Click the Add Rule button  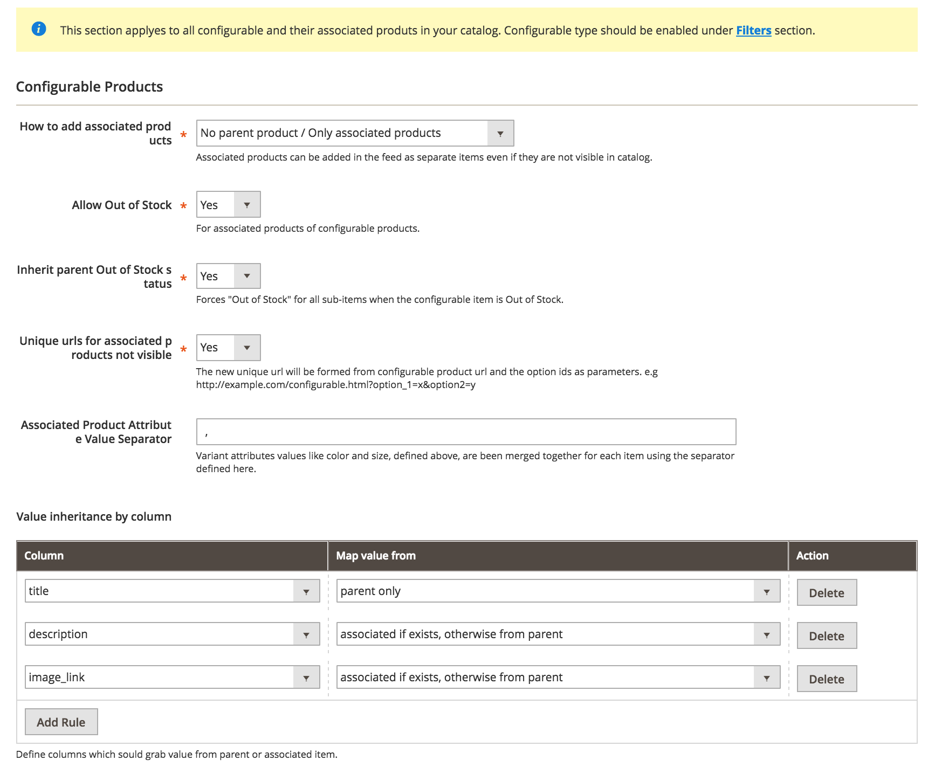pyautogui.click(x=61, y=722)
